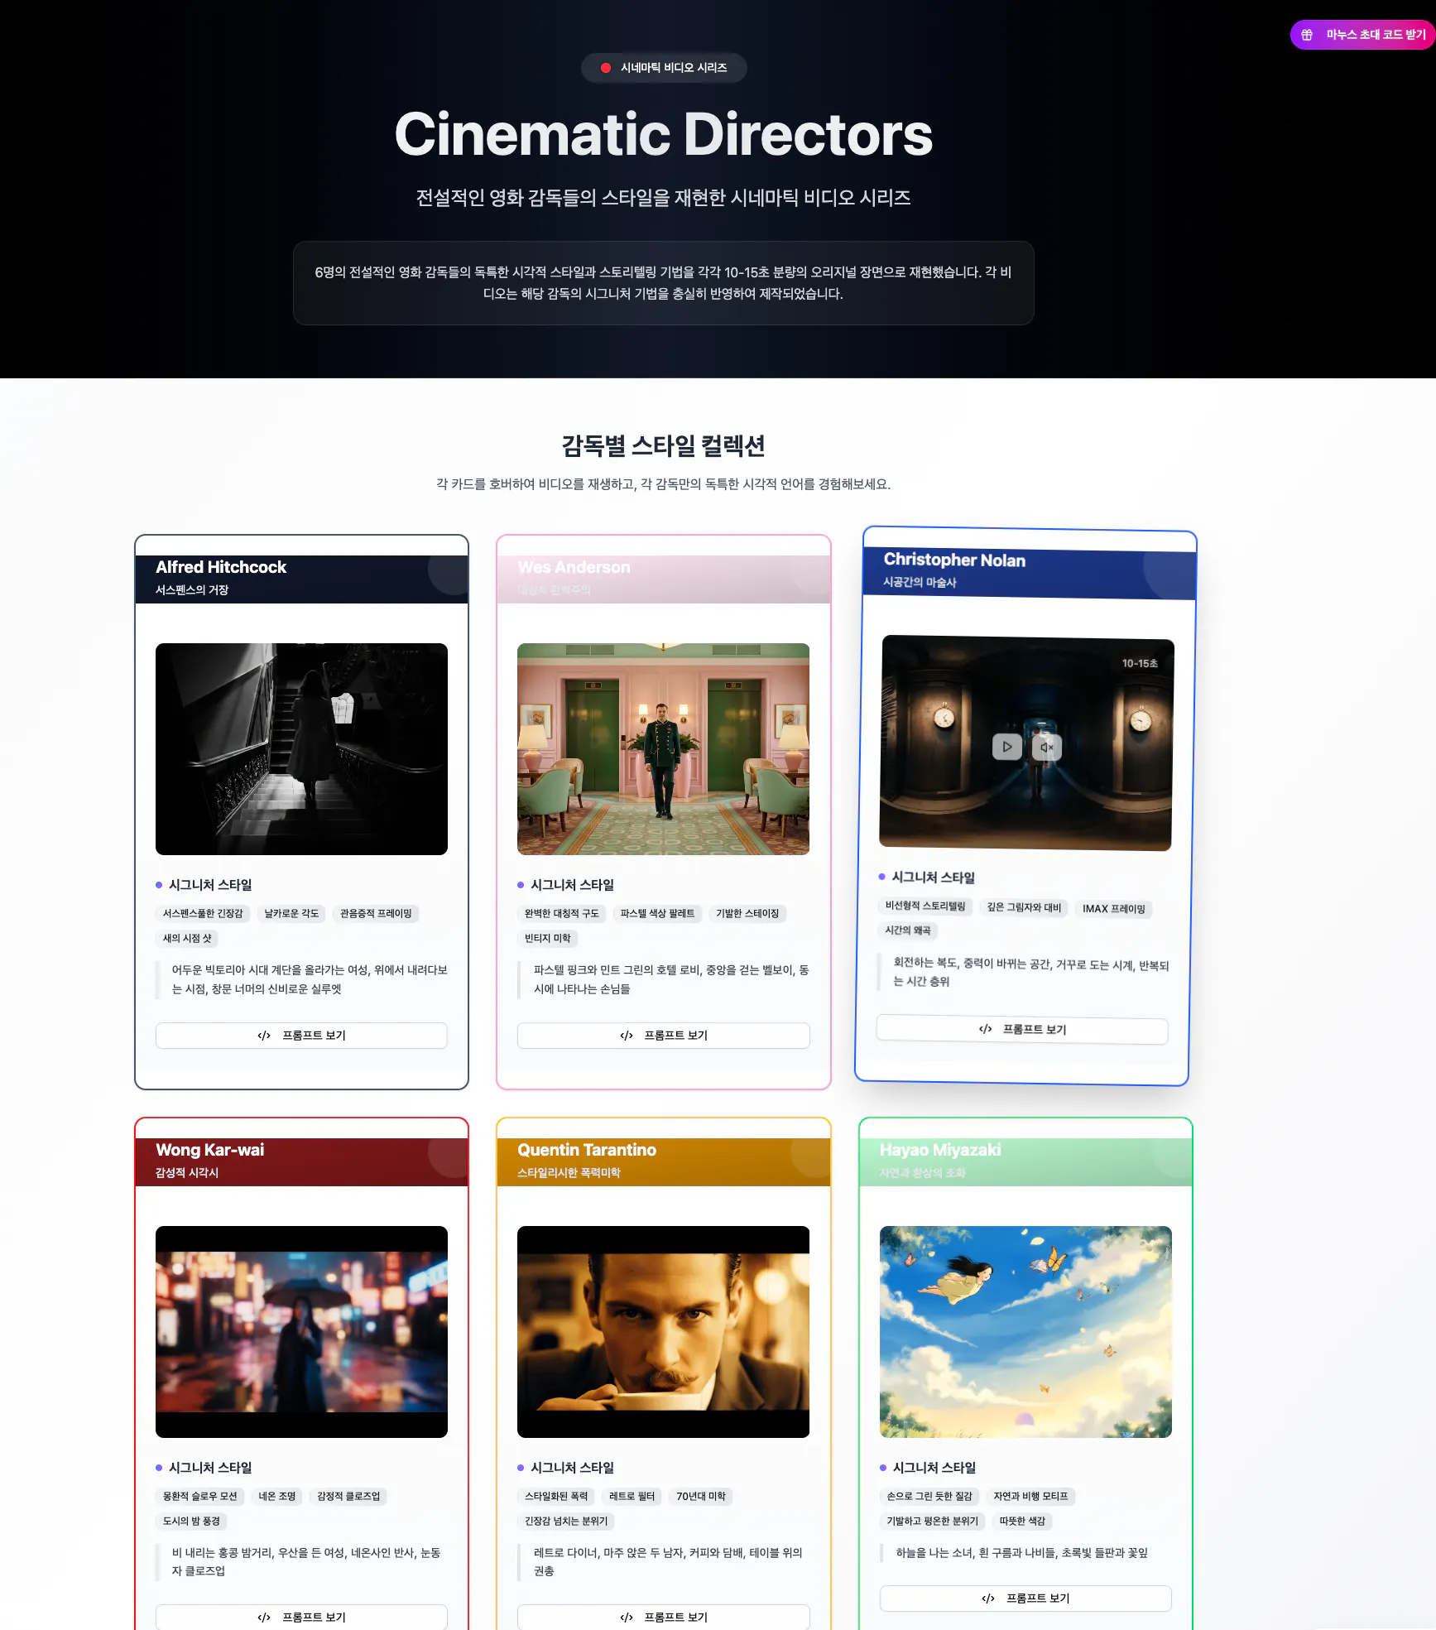
Task: Unmute the Christopher Nolan video
Action: 1047,747
